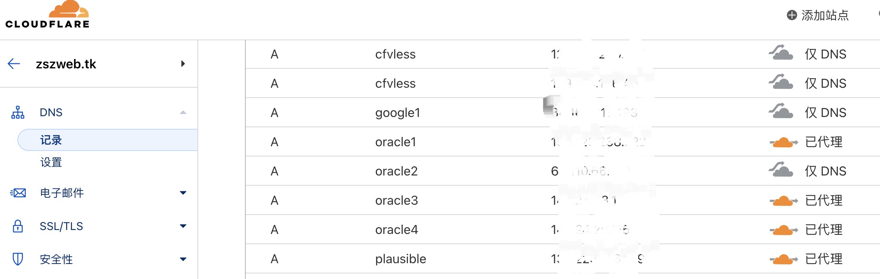Open the zszweb.tk site switcher arrow

(x=183, y=64)
